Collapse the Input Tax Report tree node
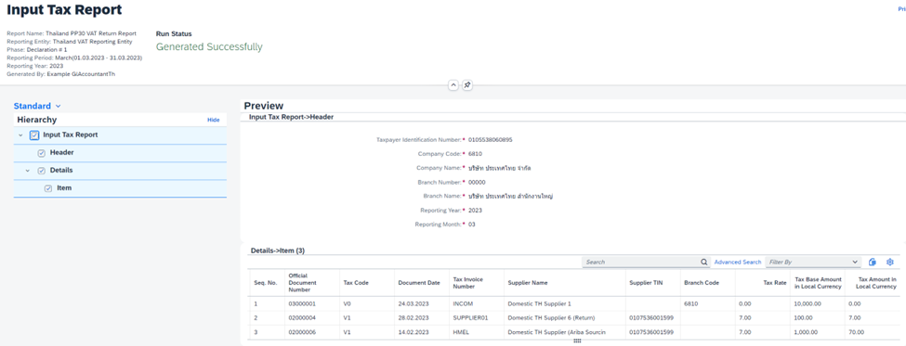Viewport: 906px width, 346px height. click(x=20, y=135)
